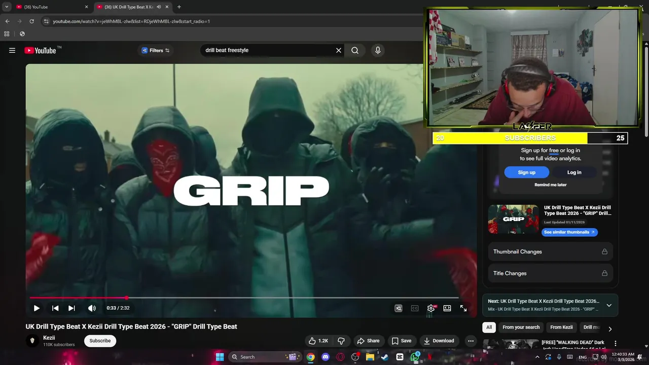This screenshot has width=649, height=365.
Task: Open Kezii channel avatar
Action: pyautogui.click(x=32, y=341)
